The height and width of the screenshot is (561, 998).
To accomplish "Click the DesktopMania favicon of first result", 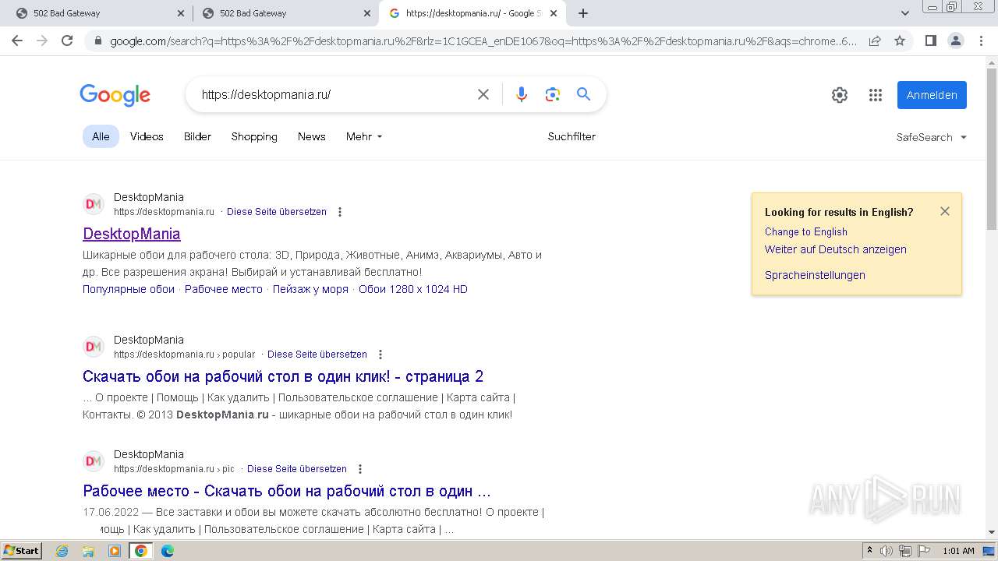I will coord(94,204).
